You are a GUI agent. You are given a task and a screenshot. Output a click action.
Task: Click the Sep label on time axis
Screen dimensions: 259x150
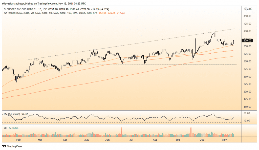point(178,140)
